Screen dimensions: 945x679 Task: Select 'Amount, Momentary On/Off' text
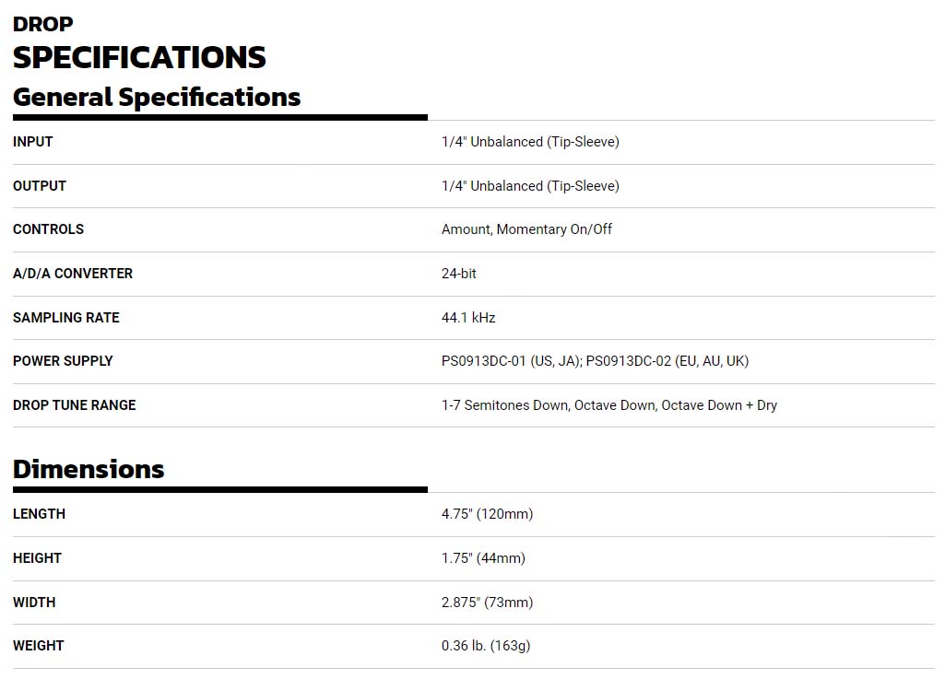point(526,229)
